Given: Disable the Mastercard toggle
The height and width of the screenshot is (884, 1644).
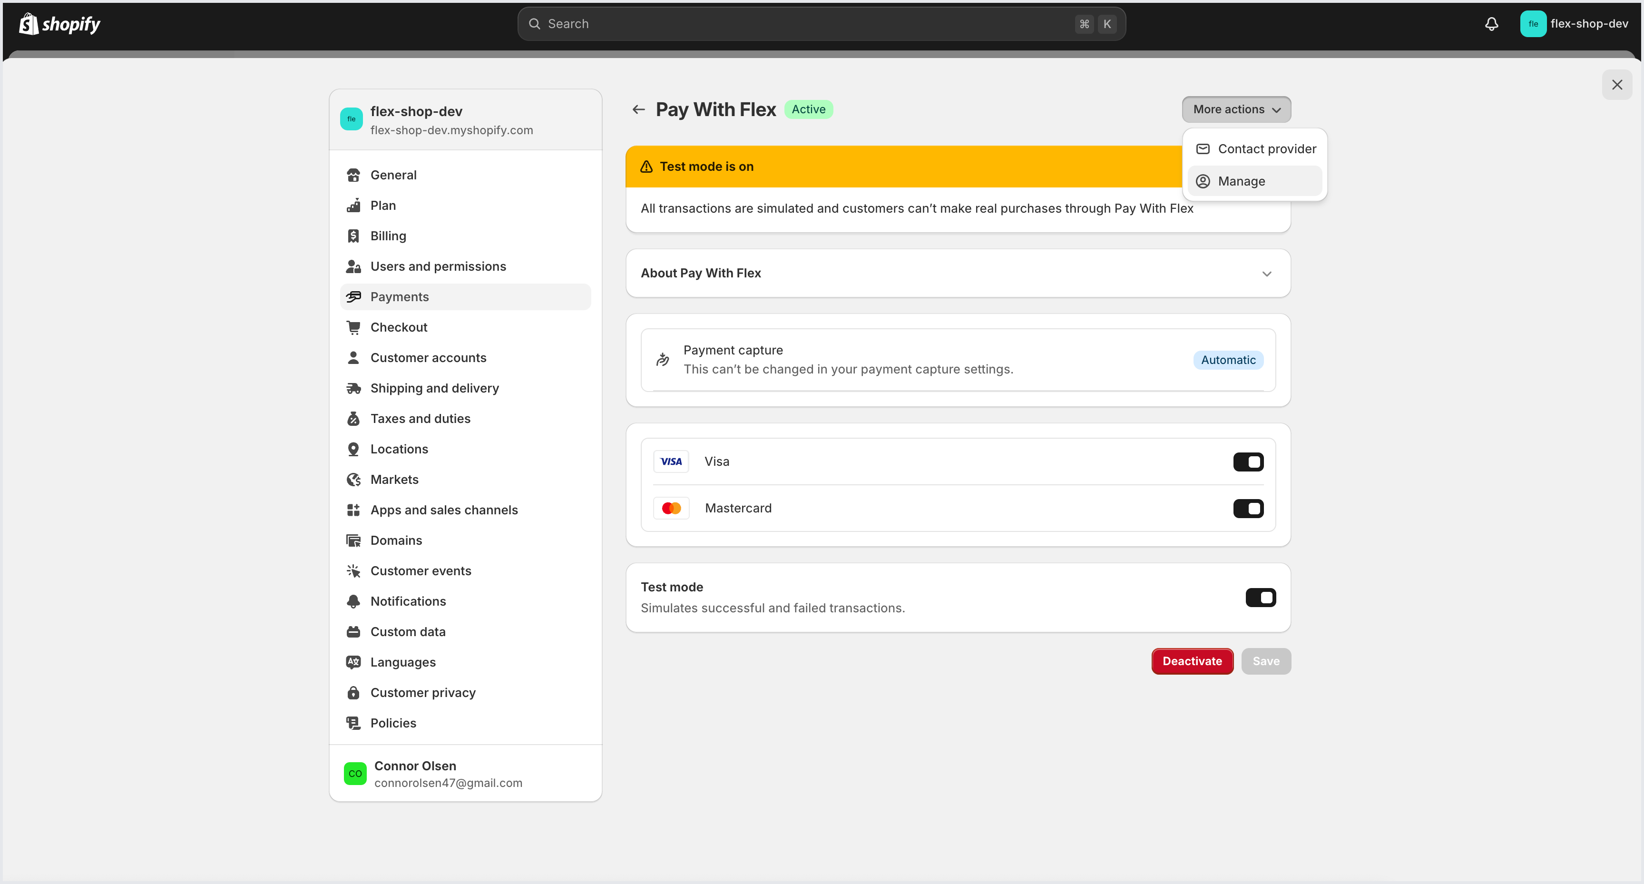Looking at the screenshot, I should tap(1248, 508).
